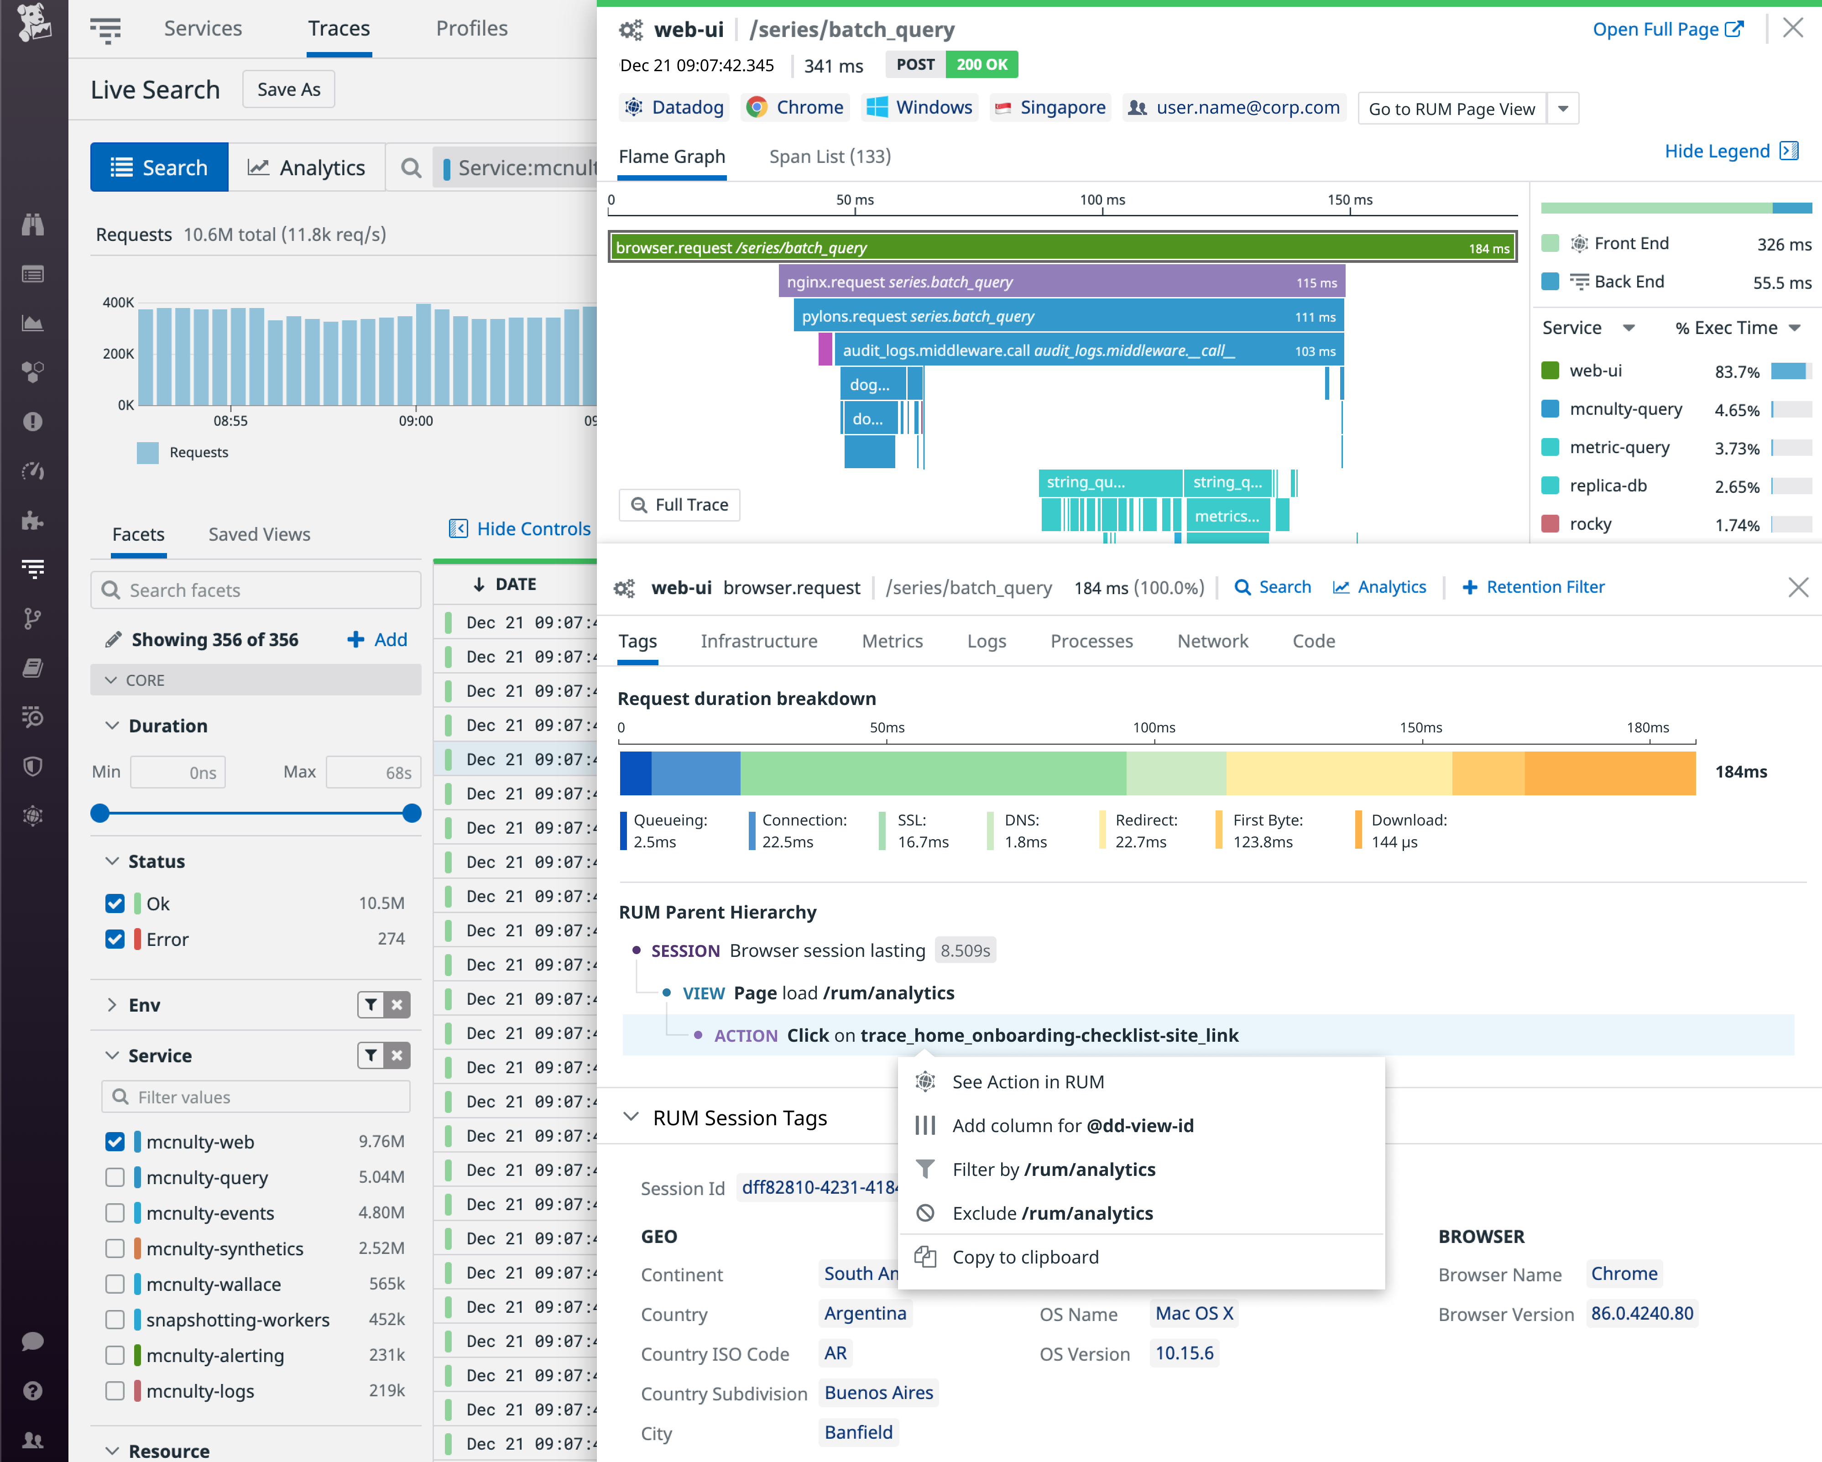Viewport: 1822px width, 1462px height.
Task: Click the gear icon next to web-ui trace title
Action: (631, 29)
